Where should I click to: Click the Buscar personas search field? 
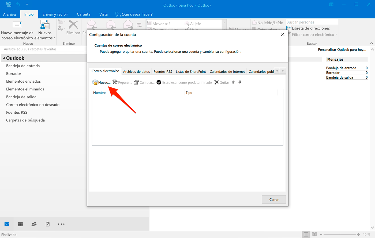(312, 22)
